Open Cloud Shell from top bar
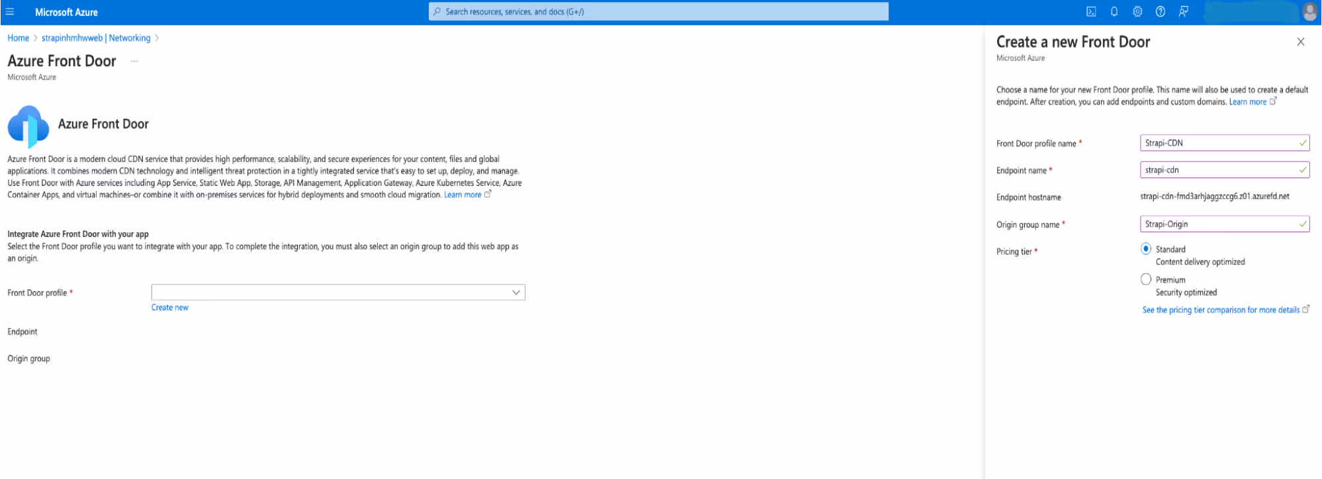The image size is (1322, 479). pos(1091,12)
